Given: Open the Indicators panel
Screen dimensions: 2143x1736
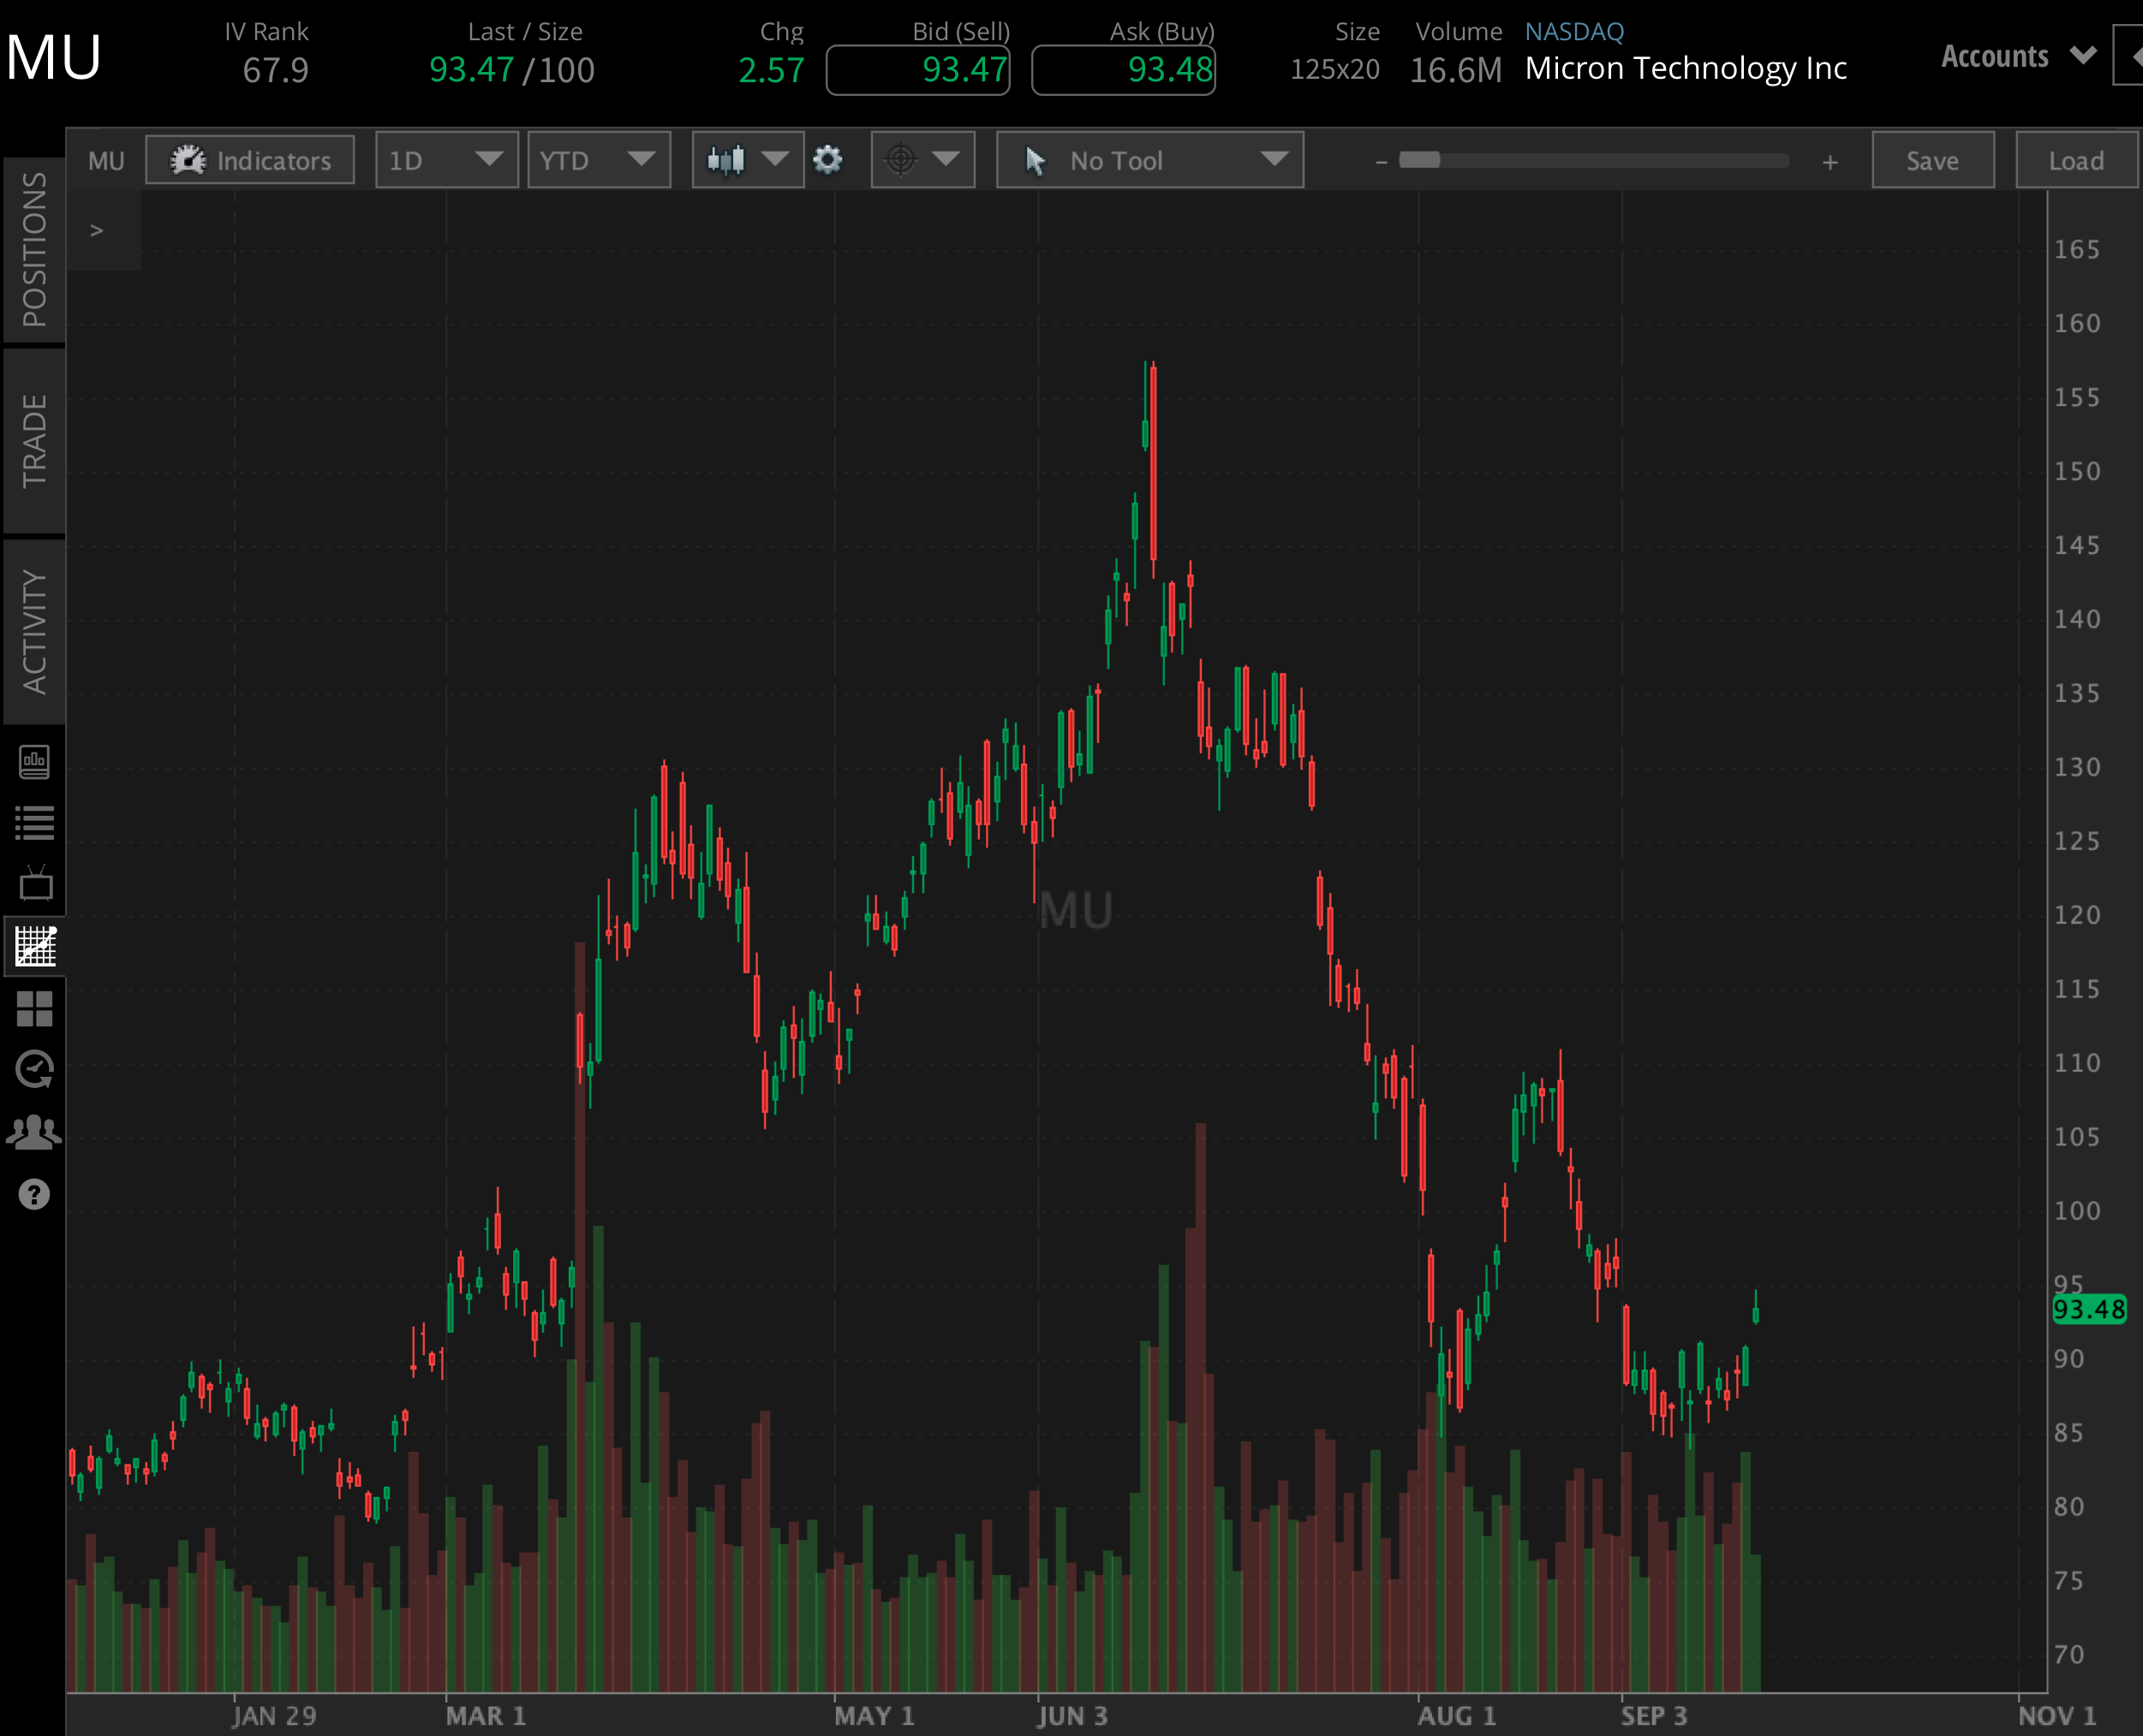Looking at the screenshot, I should (x=250, y=160).
